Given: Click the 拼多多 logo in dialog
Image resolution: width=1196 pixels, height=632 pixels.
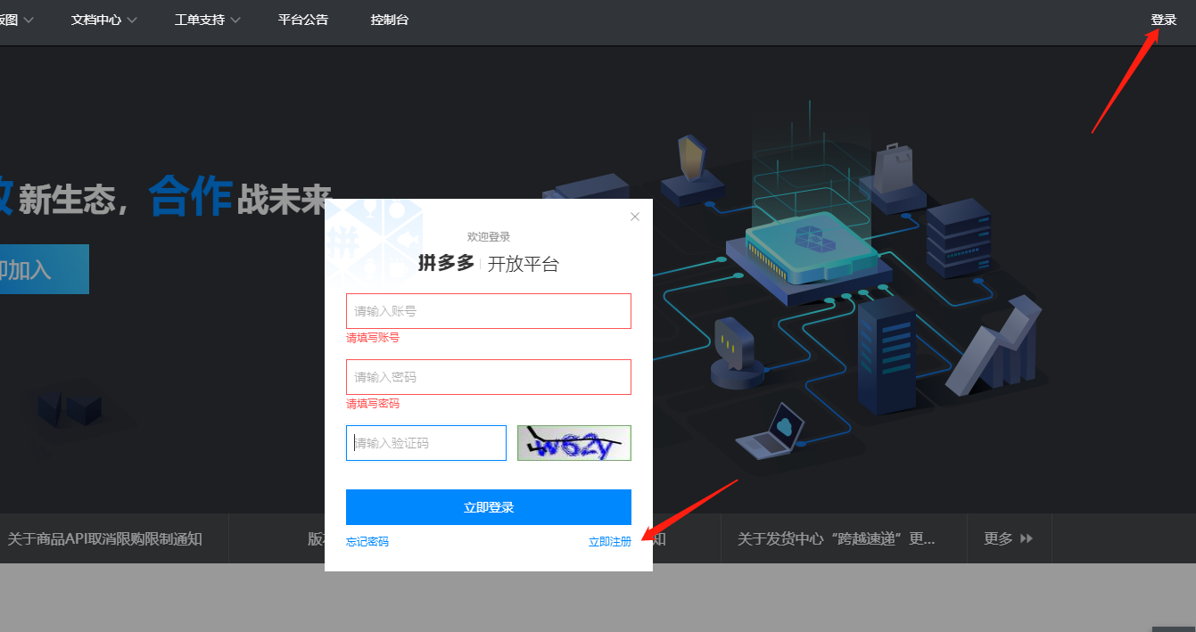Looking at the screenshot, I should tap(446, 263).
